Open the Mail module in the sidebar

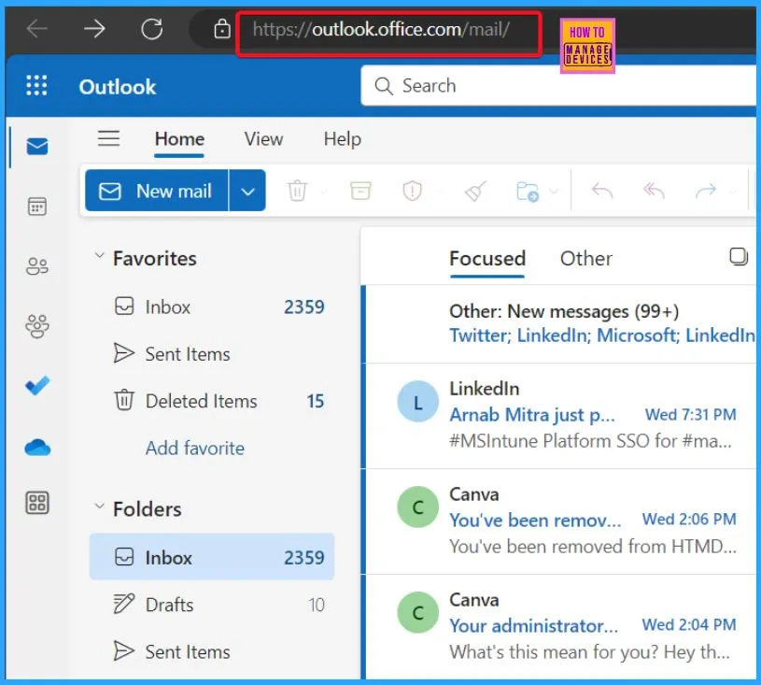(37, 146)
